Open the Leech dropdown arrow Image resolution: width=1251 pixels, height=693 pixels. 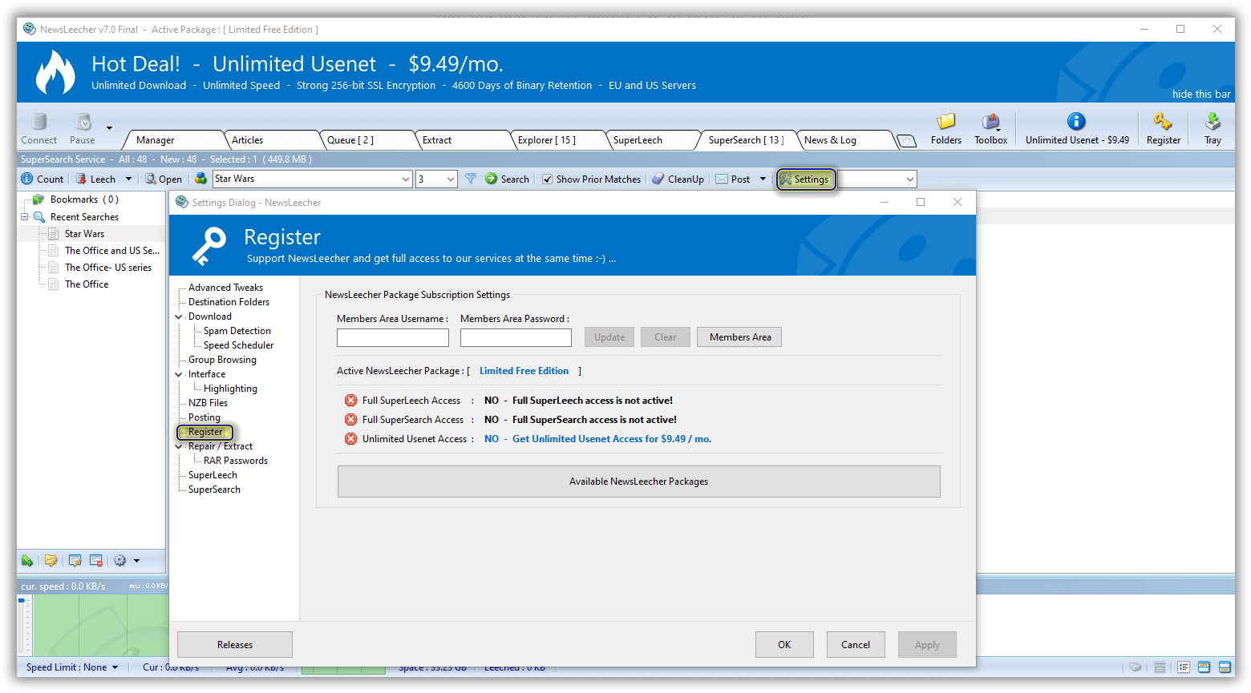pyautogui.click(x=128, y=179)
